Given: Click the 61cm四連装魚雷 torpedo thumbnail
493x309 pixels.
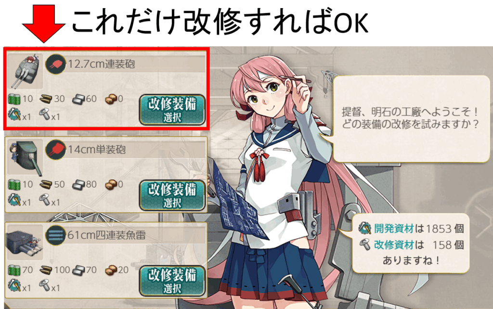Looking at the screenshot, I should click(x=25, y=242).
